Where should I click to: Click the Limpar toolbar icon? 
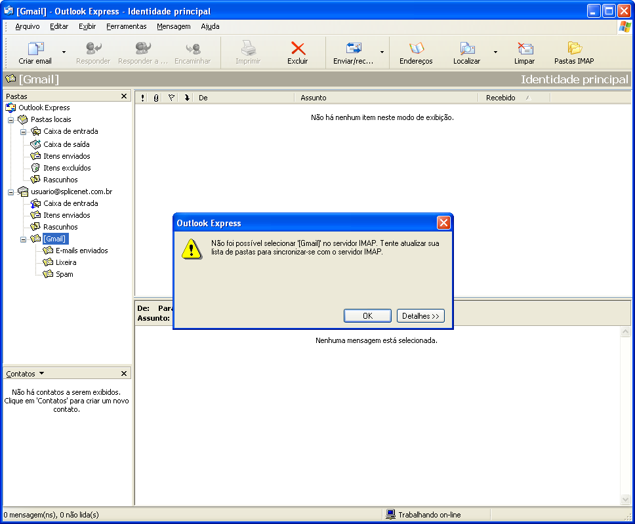(x=525, y=49)
